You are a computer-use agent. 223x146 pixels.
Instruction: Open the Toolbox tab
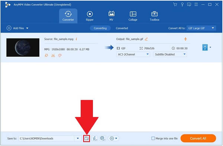pos(155,16)
